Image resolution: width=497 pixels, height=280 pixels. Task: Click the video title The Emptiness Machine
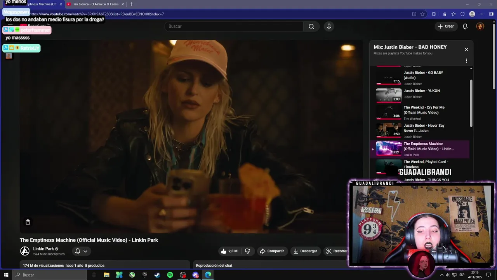pyautogui.click(x=89, y=240)
